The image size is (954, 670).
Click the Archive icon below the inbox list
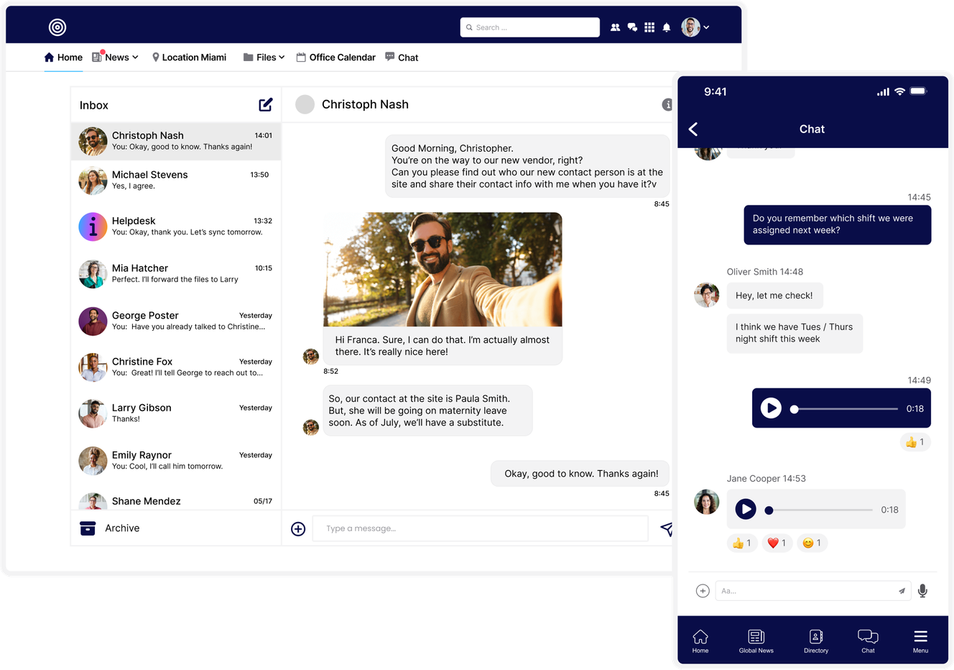coord(87,528)
